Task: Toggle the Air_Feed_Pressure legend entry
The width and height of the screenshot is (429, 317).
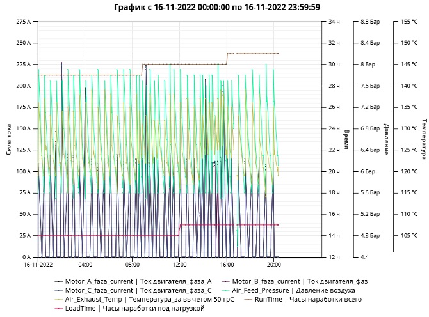Action: [x=288, y=291]
